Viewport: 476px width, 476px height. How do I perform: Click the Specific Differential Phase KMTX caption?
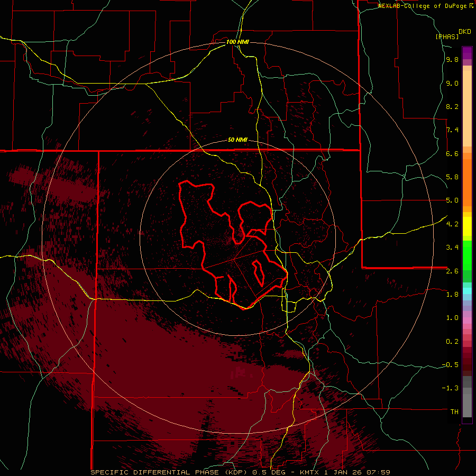point(241,472)
